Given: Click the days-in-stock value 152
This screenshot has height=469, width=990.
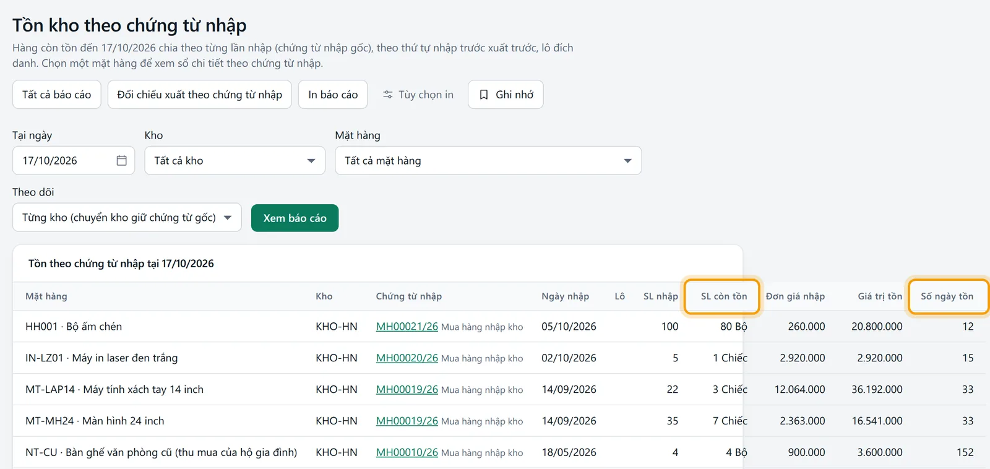Looking at the screenshot, I should pos(965,452).
